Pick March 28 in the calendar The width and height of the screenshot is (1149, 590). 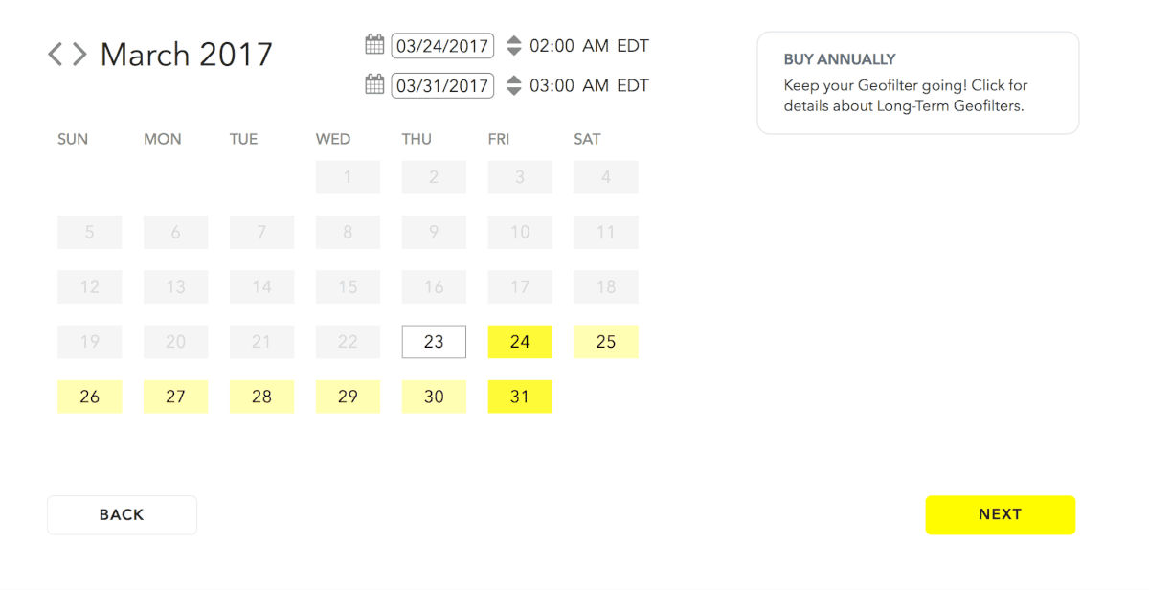(261, 397)
